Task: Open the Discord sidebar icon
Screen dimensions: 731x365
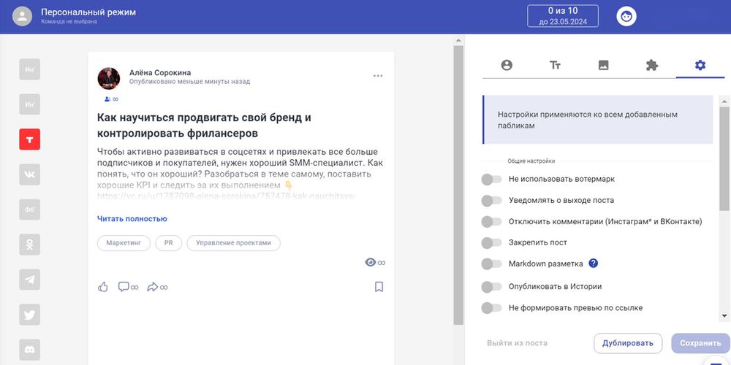Action: 30,350
